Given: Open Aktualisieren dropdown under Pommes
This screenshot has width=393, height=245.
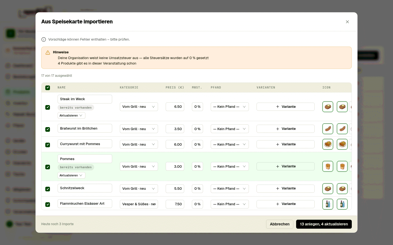Looking at the screenshot, I should click(72, 175).
